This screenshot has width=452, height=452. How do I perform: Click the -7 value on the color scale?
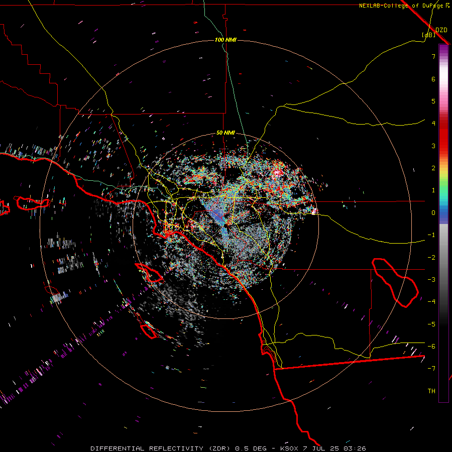tap(431, 369)
